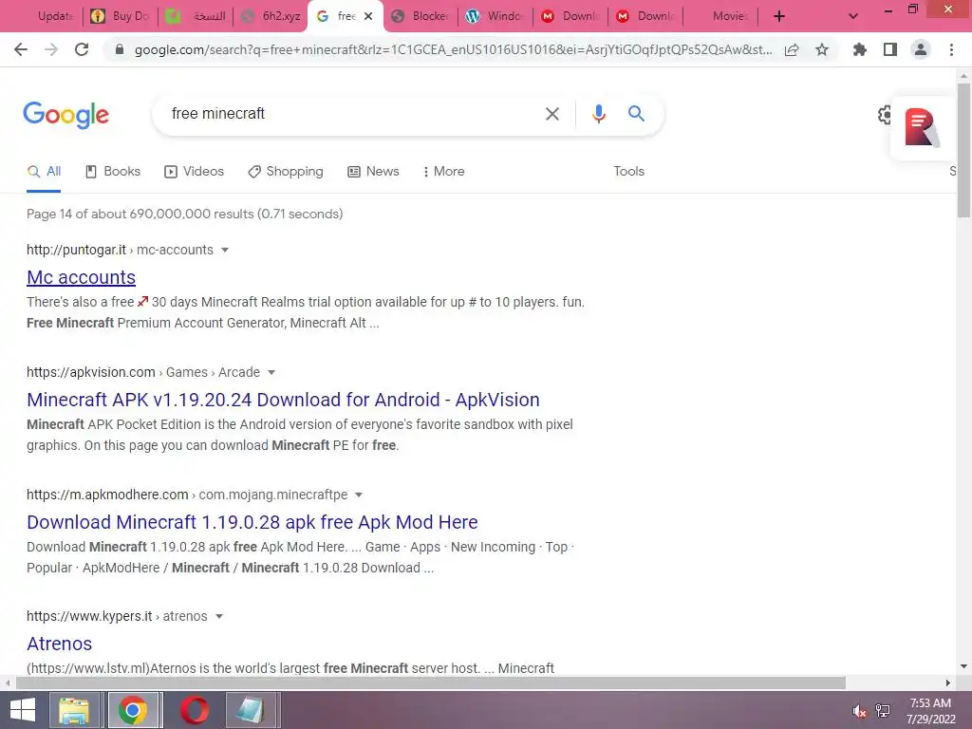Image resolution: width=972 pixels, height=729 pixels.
Task: Open Chrome three-dot menu
Action: click(x=951, y=49)
